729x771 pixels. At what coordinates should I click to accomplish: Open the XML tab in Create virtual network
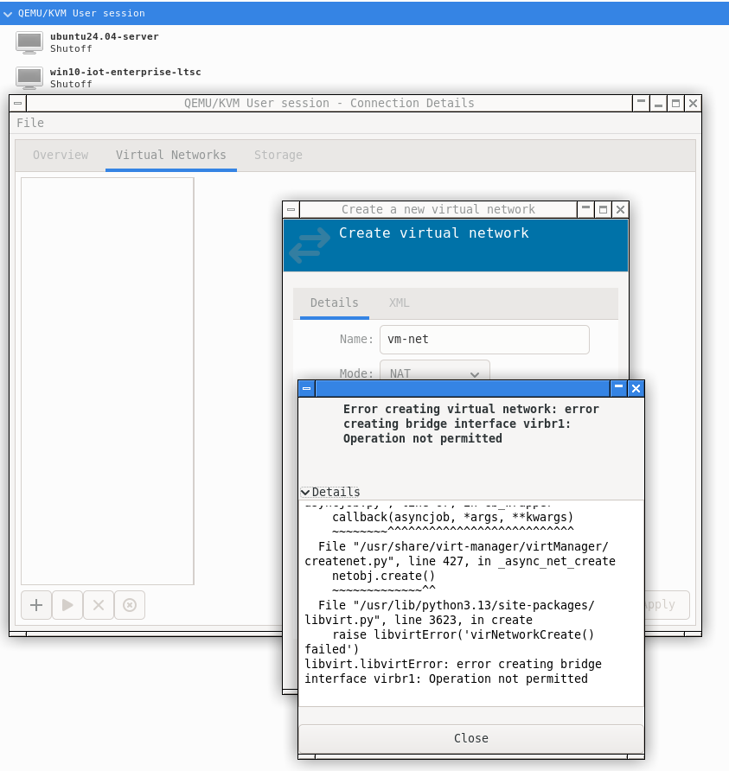tap(399, 303)
